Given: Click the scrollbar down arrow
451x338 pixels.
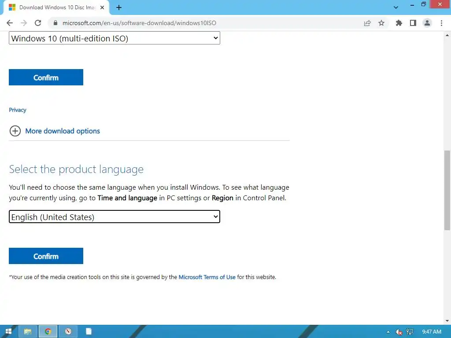Looking at the screenshot, I should [x=447, y=321].
